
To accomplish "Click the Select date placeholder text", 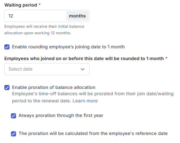I will tap(20, 69).
